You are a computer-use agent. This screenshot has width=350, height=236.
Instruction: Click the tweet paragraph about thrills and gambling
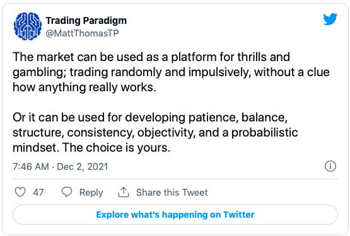click(x=171, y=72)
